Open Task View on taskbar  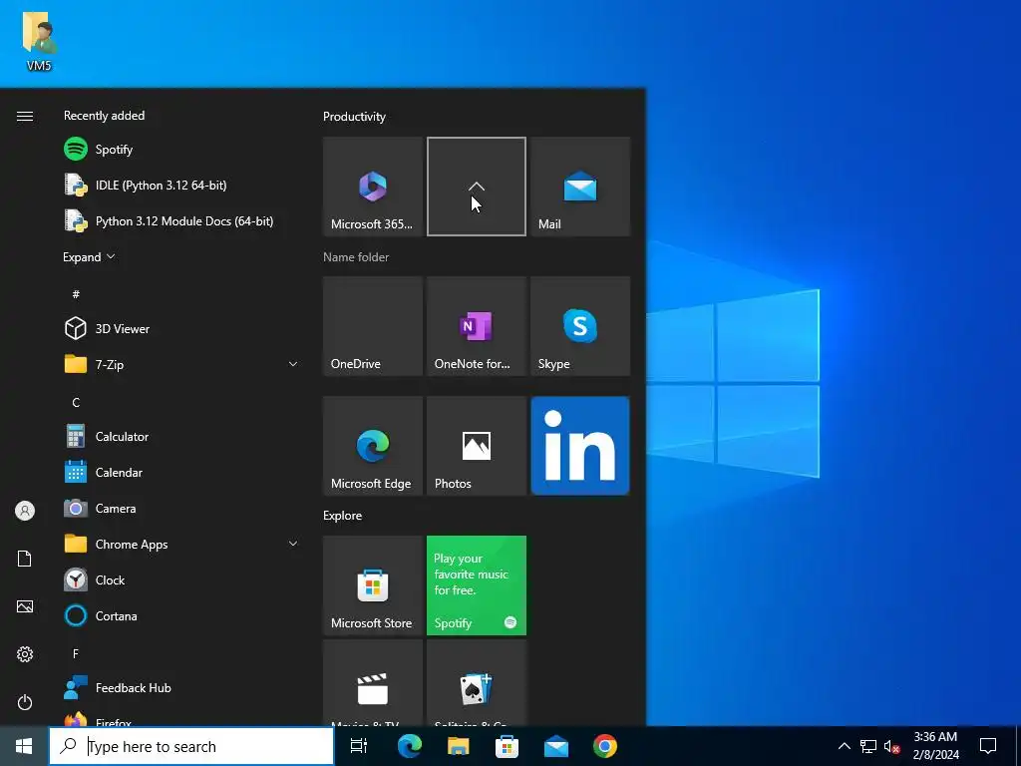tap(359, 746)
